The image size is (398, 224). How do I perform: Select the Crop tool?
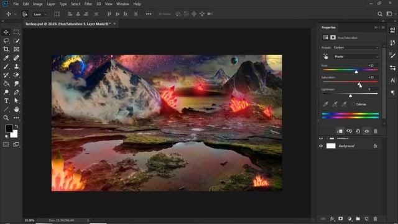coord(6,49)
